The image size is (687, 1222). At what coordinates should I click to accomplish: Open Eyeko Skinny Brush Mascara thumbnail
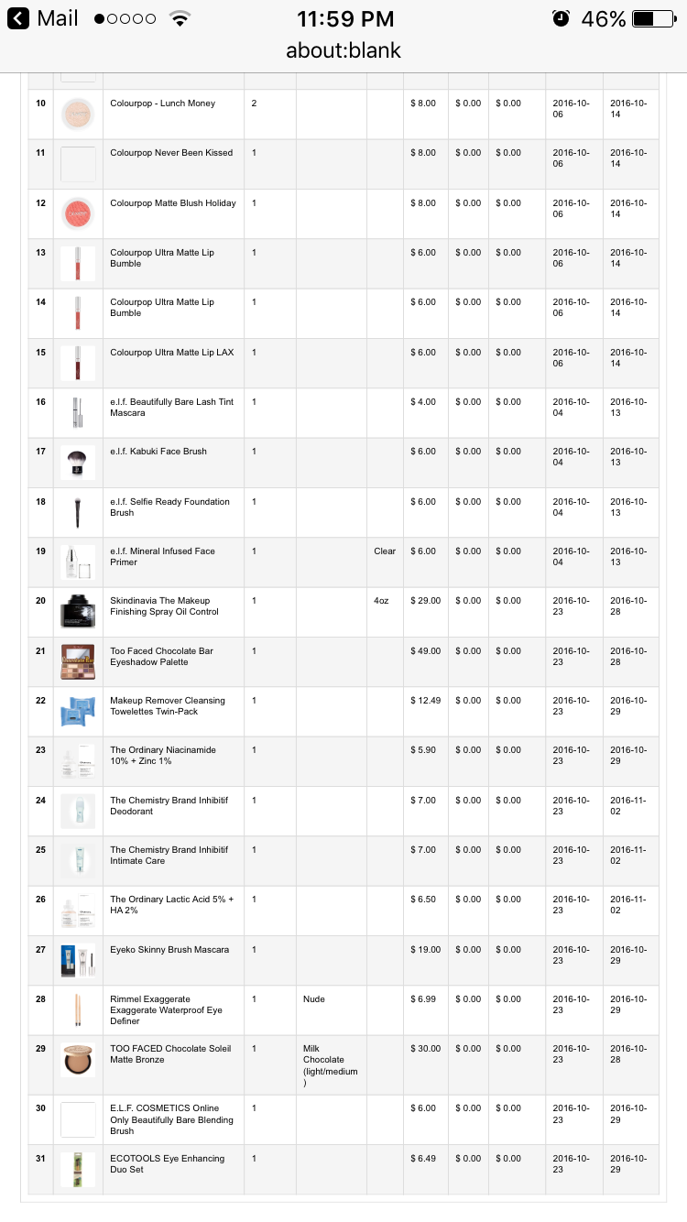78,960
